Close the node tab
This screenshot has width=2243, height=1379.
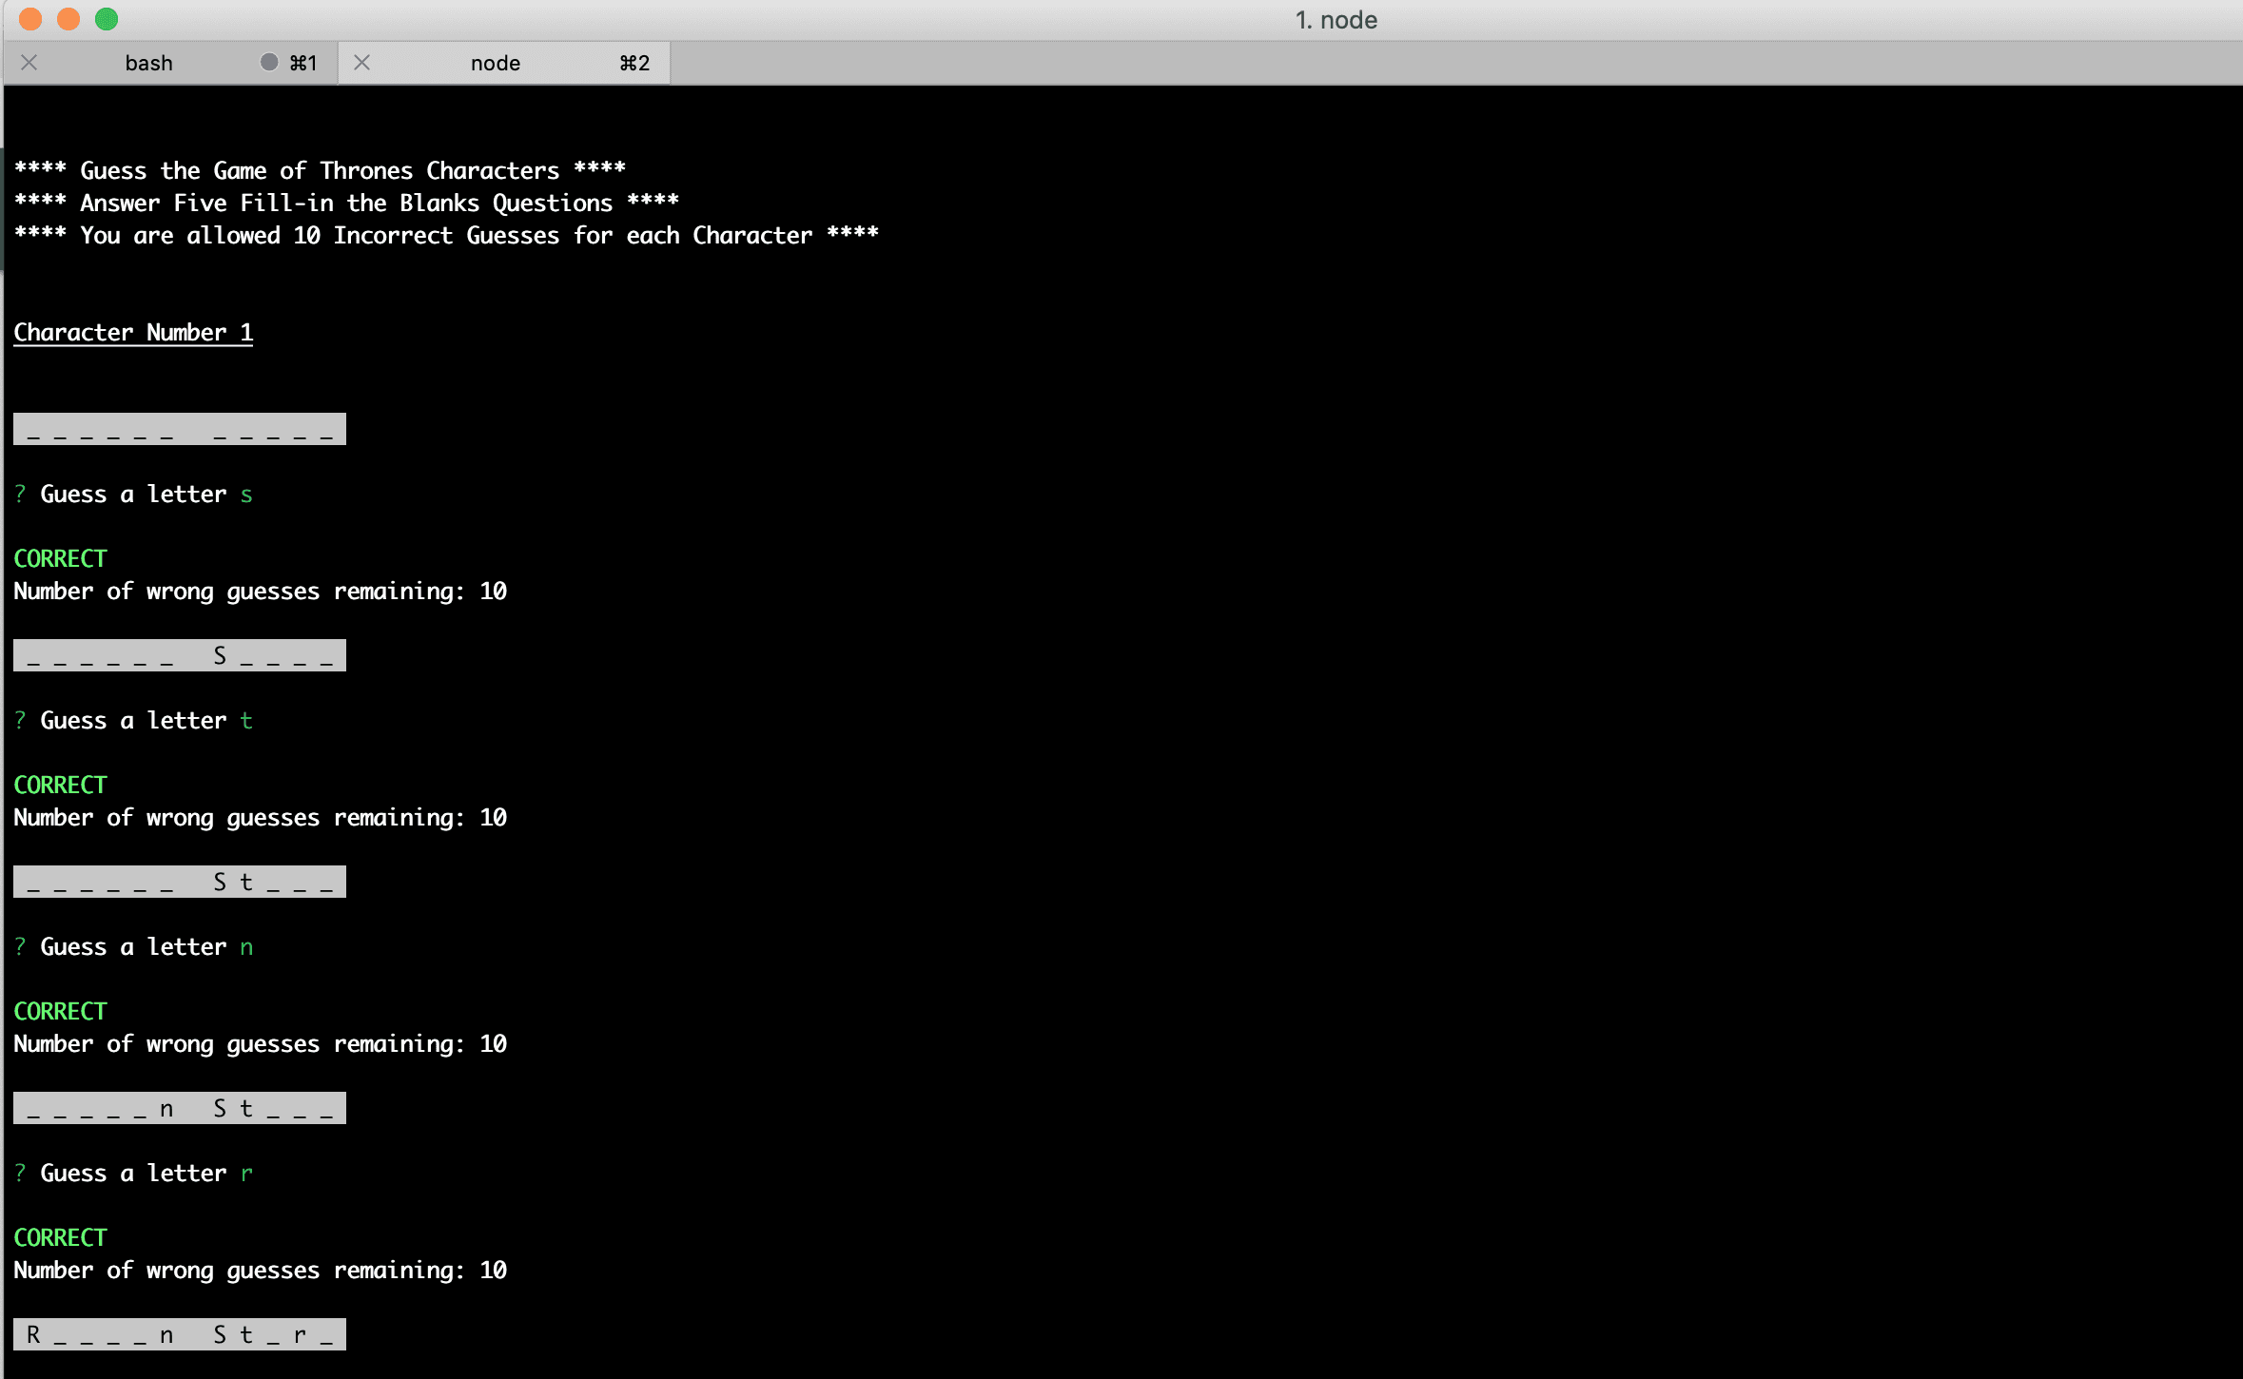pyautogui.click(x=362, y=63)
